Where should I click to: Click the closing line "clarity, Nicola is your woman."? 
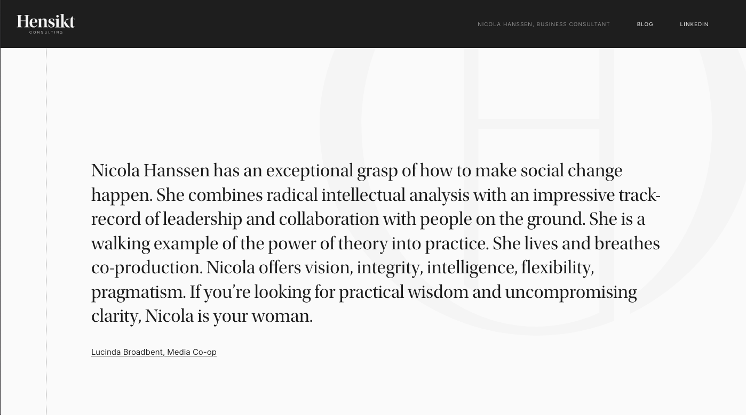202,316
